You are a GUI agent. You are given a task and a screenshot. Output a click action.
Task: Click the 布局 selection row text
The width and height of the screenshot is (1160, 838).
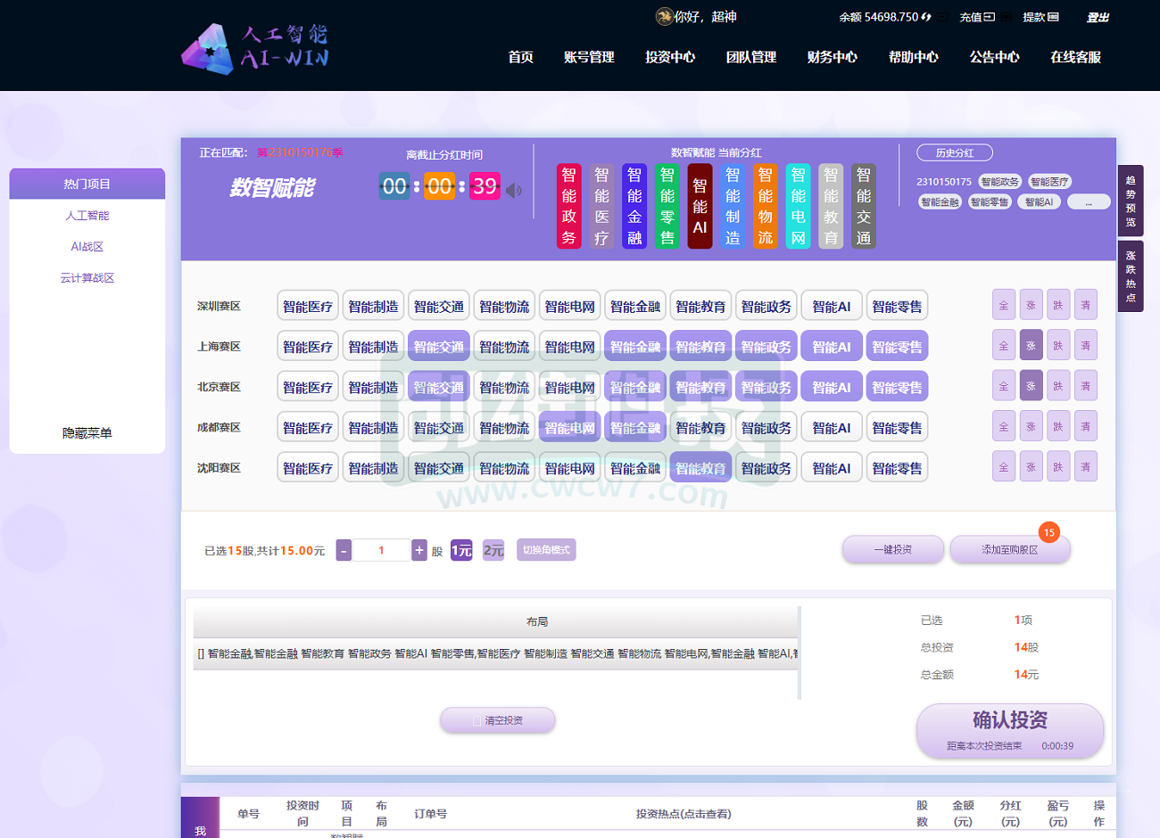(496, 654)
